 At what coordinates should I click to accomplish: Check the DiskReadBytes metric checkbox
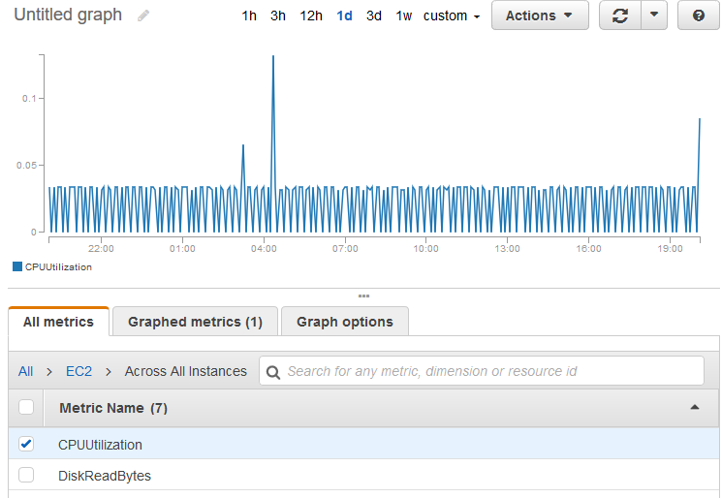tap(26, 475)
